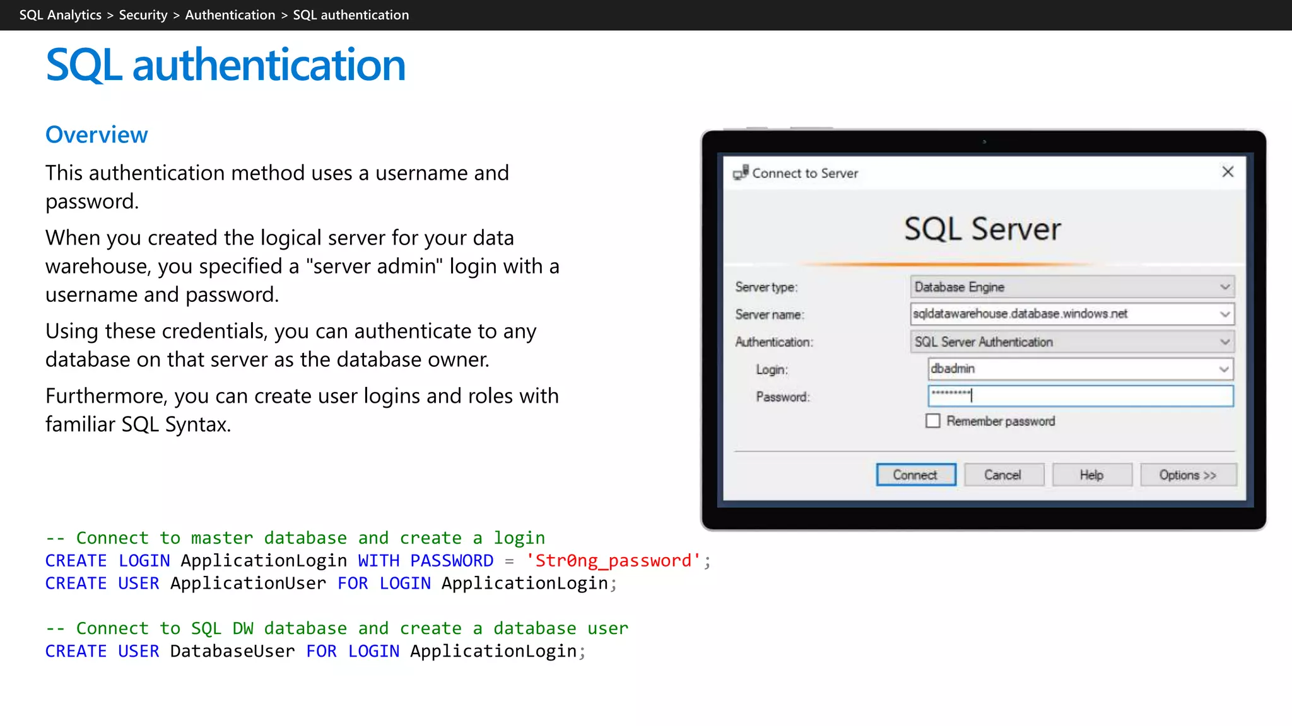
Task: Click the 'Password:' label in dialog
Action: point(783,397)
